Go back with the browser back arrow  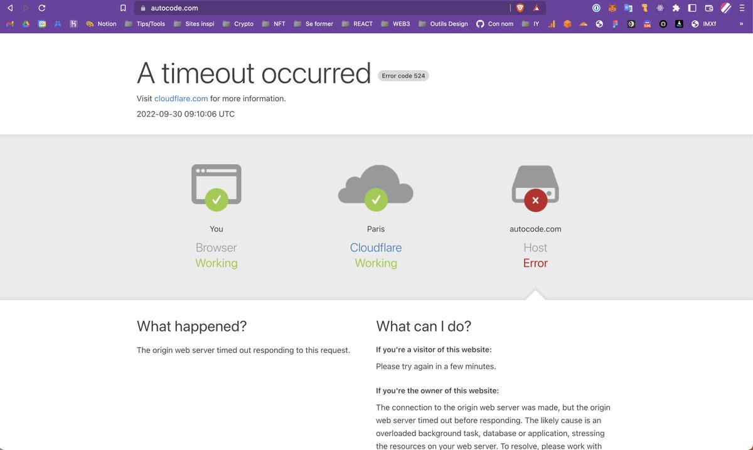pos(10,8)
